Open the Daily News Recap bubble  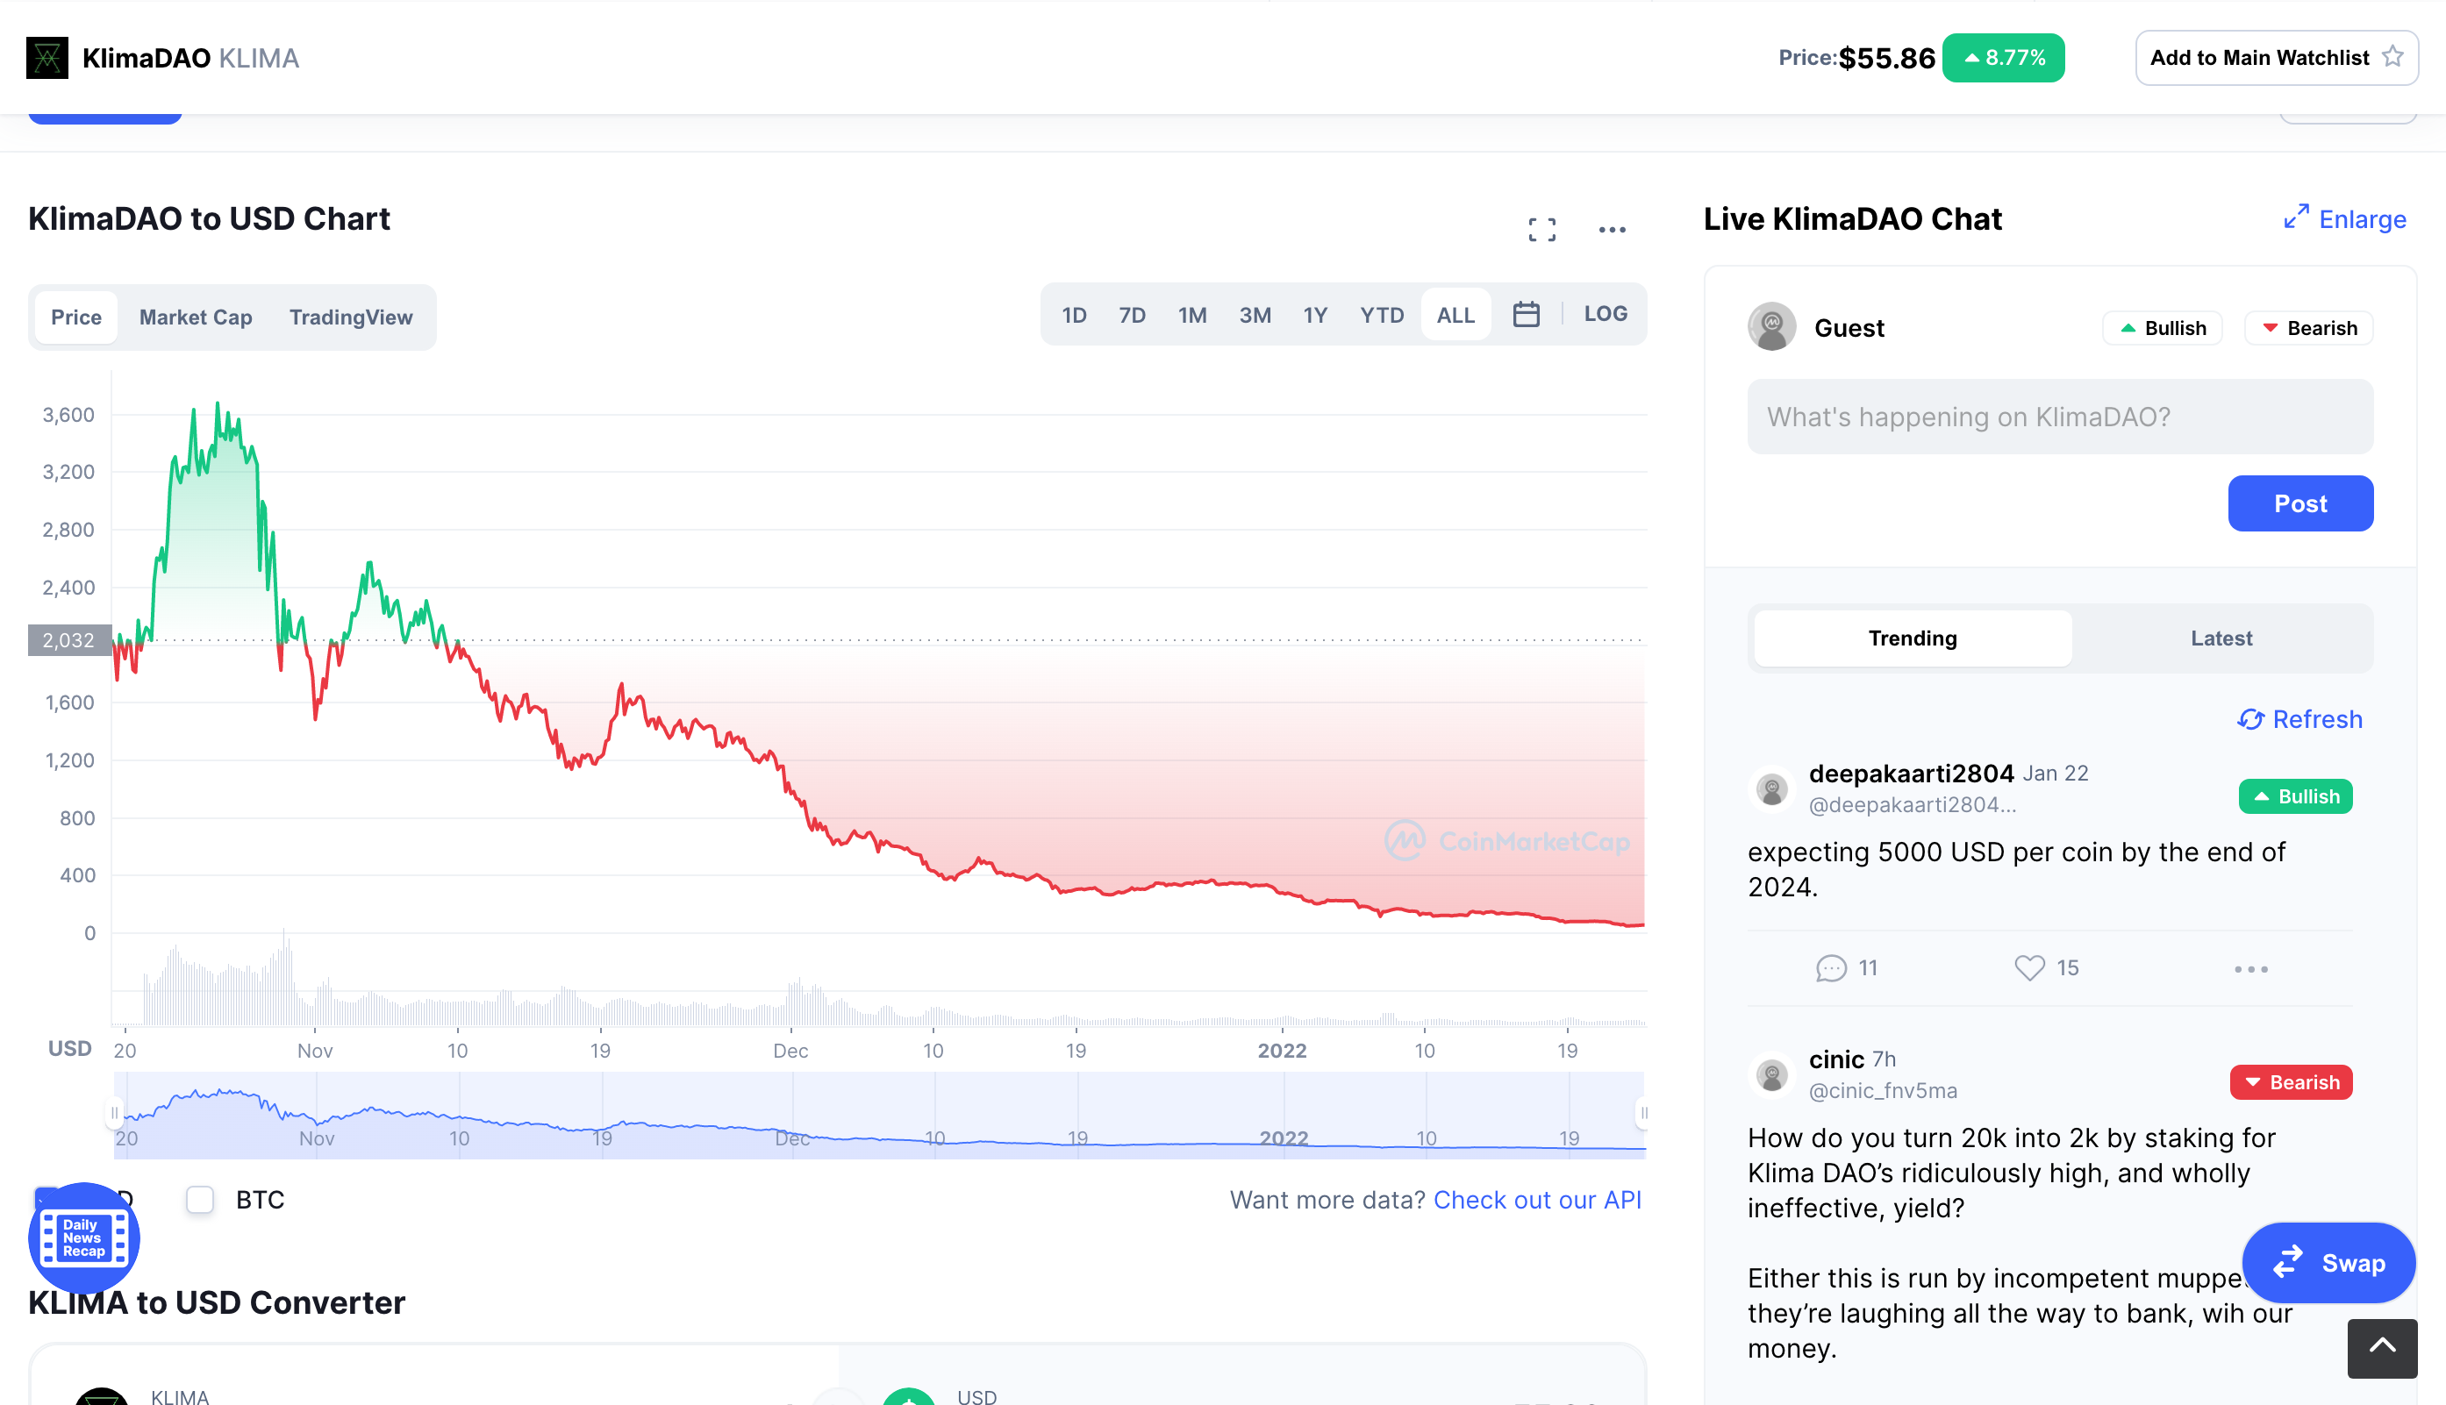84,1238
